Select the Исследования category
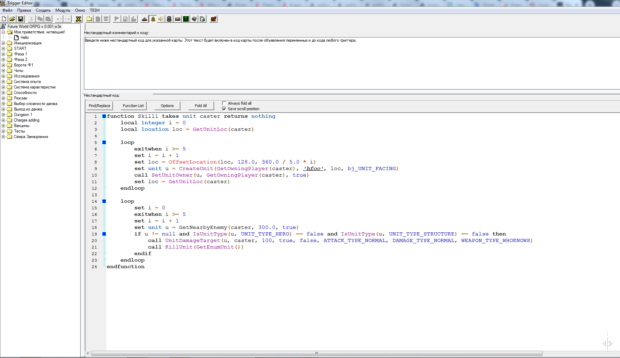Viewport: 620px width, 358px height. 27,76
